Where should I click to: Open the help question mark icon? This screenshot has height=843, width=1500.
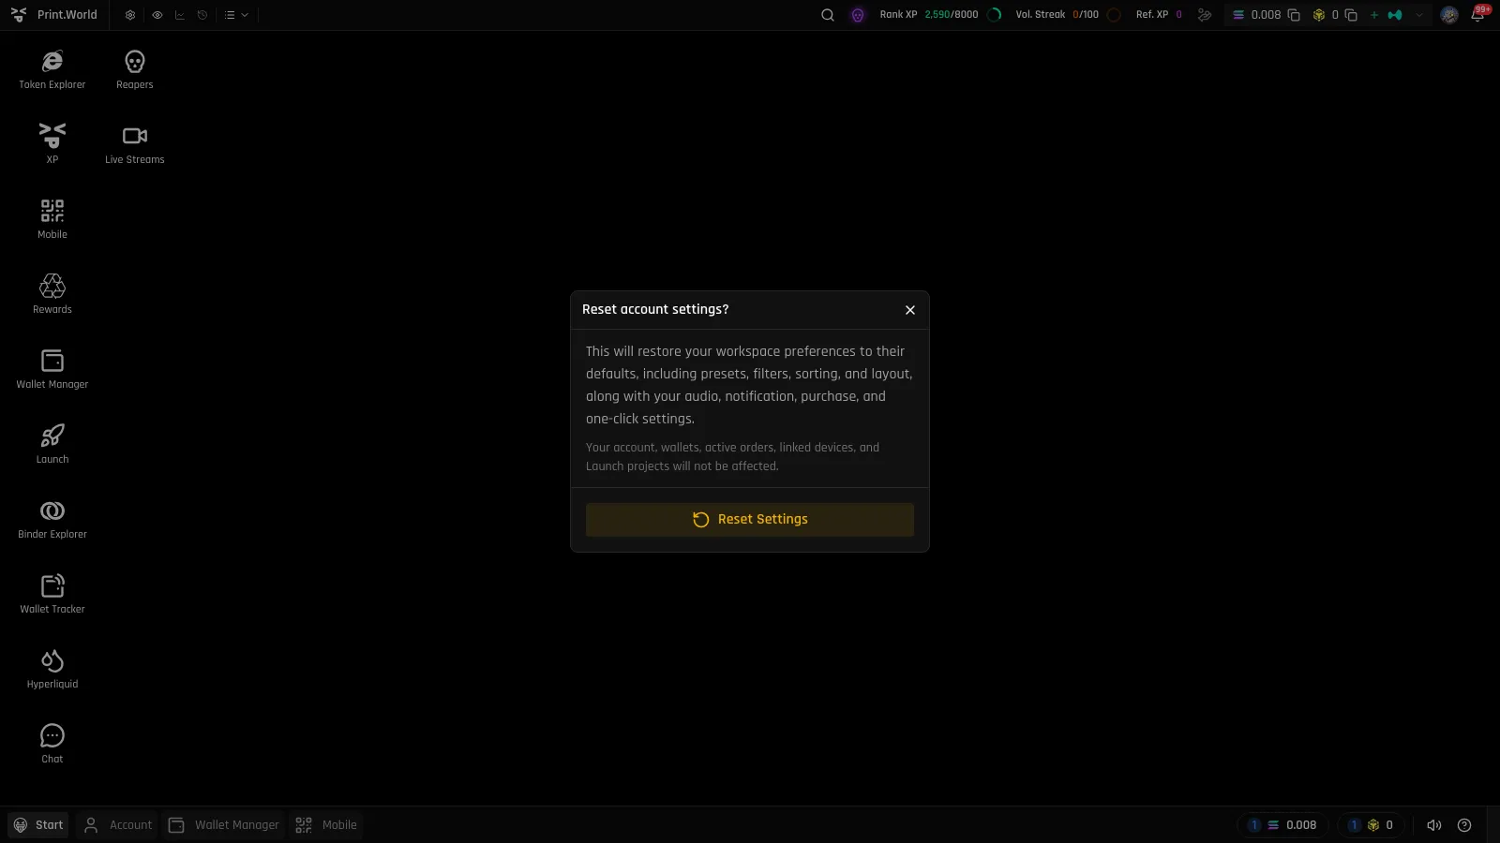click(x=1464, y=825)
